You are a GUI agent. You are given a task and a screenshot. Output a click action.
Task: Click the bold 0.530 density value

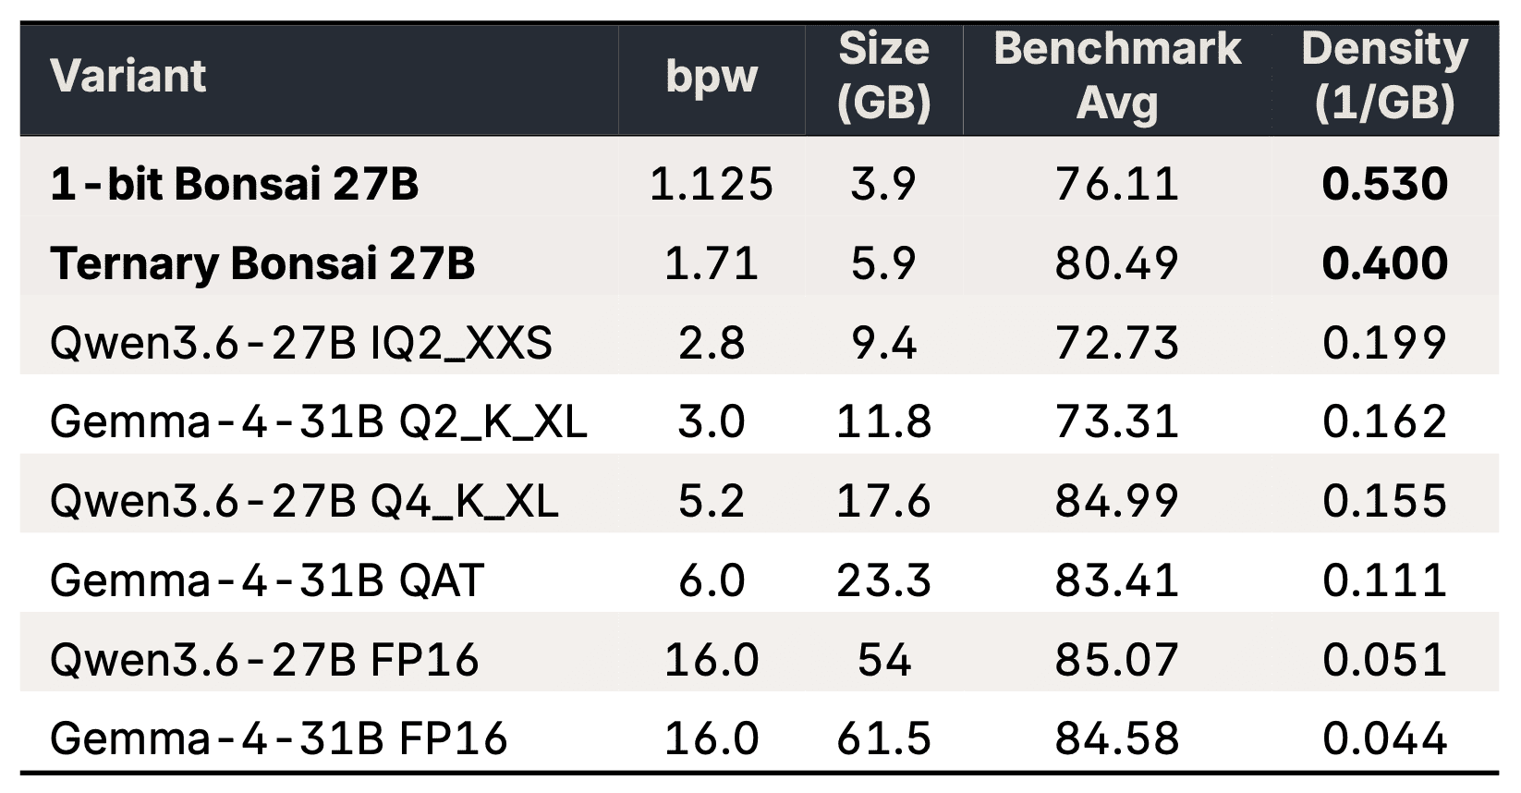[1384, 184]
